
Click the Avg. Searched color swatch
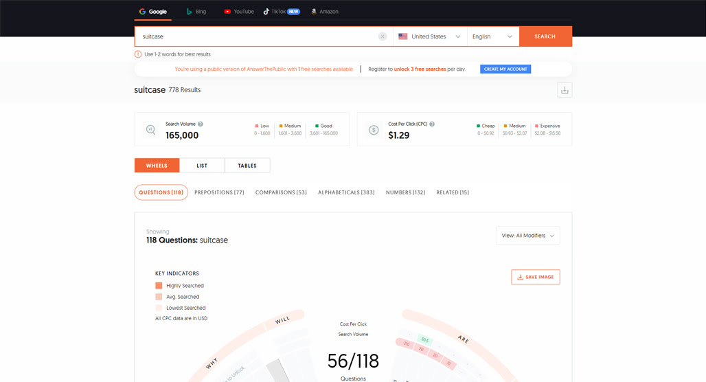[159, 297]
